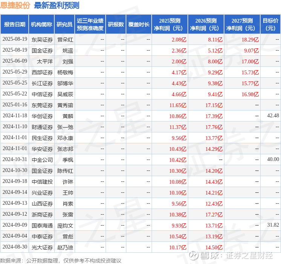Select the 兴业证券 institution cell
This screenshot has height=264, width=281.
[x=42, y=193]
